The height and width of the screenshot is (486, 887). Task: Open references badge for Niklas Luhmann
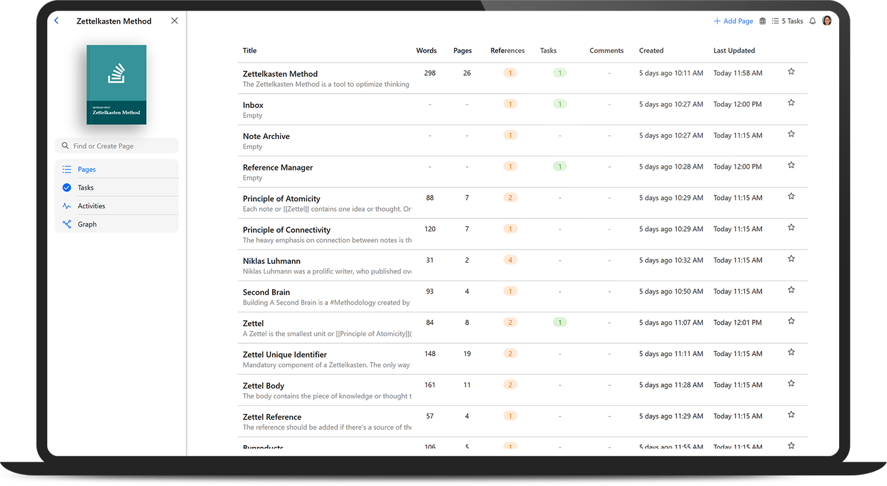point(510,260)
